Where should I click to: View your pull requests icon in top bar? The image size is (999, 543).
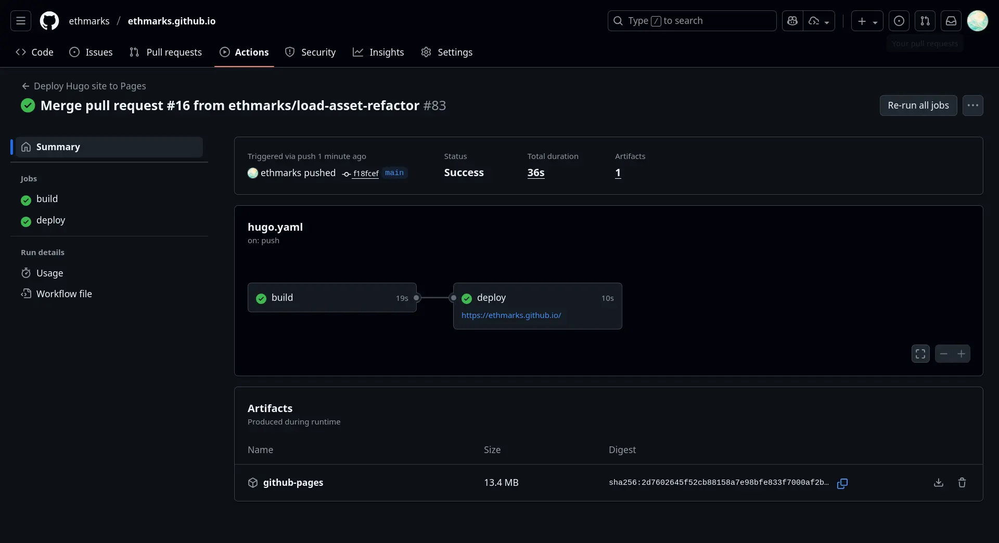pos(926,21)
